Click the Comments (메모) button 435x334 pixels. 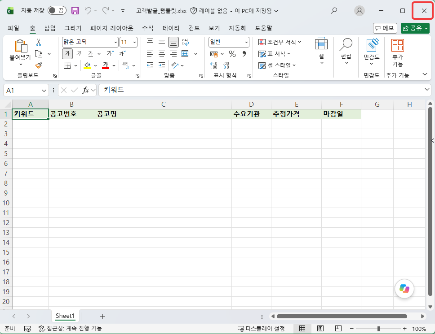[x=385, y=28]
